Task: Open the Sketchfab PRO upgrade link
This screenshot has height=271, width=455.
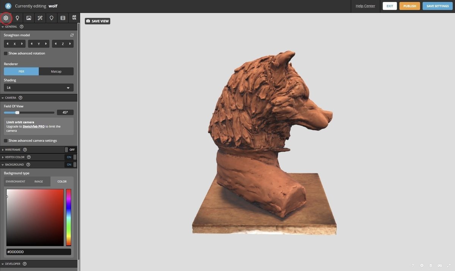Action: click(x=33, y=127)
